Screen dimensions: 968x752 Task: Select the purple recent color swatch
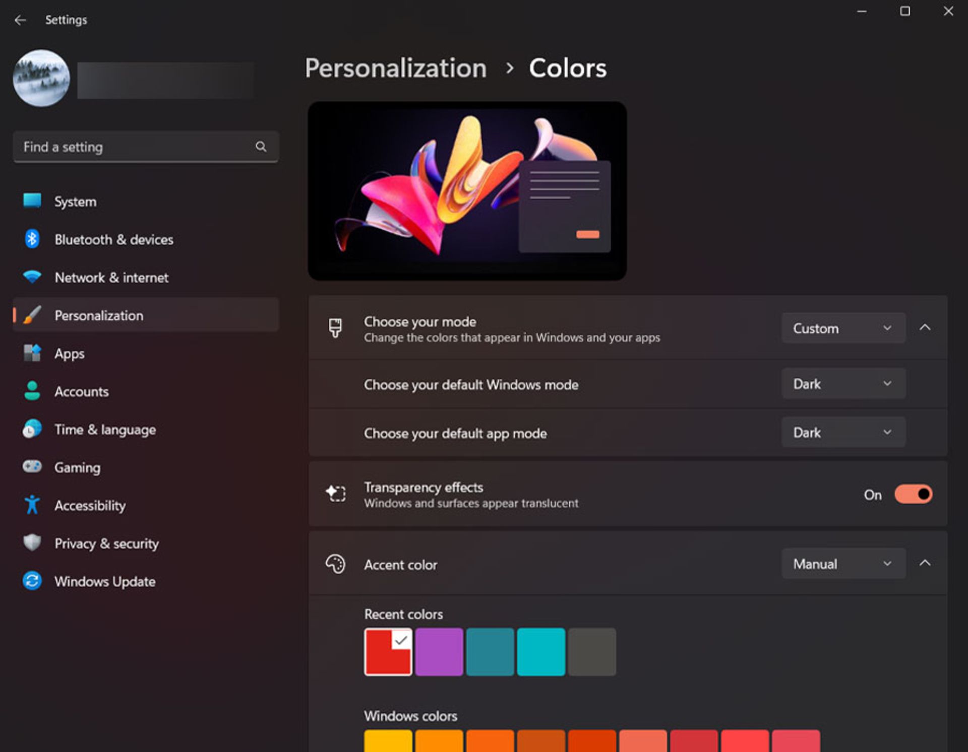click(x=439, y=651)
